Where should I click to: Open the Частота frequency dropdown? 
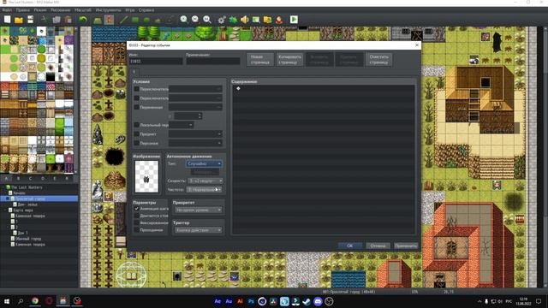click(x=204, y=189)
